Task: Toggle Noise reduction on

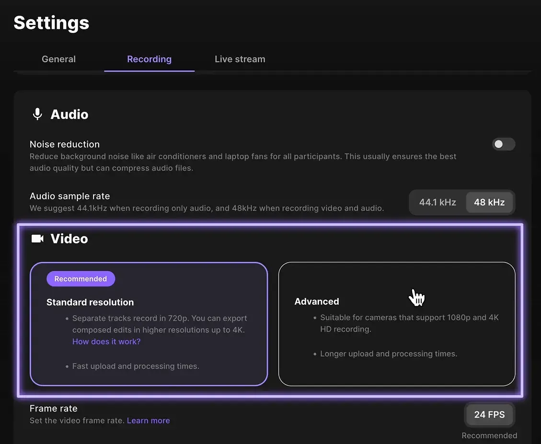Action: point(504,144)
